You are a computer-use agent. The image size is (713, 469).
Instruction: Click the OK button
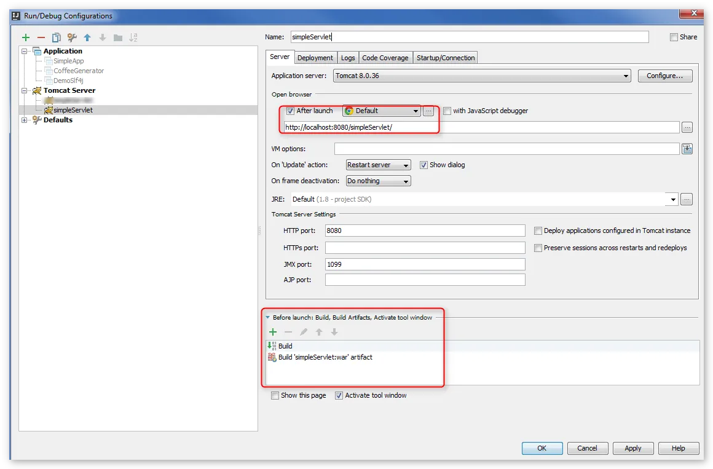click(x=542, y=449)
